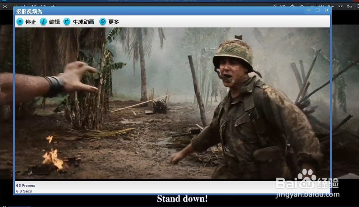Viewport: 359px width, 207px height.
Task: Click the 抠抠视频秀 window title text
Action: point(29,11)
